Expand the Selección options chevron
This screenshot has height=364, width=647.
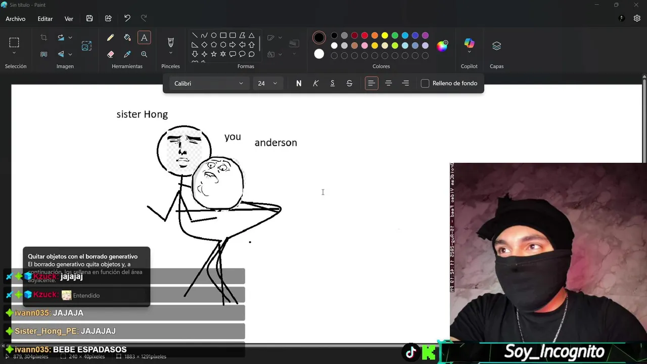pos(14,53)
